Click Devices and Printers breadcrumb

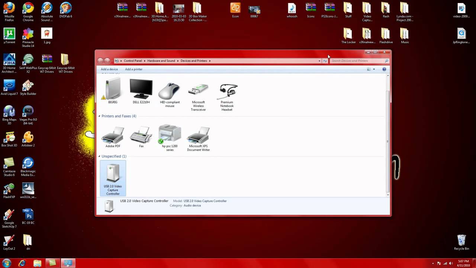tap(194, 61)
